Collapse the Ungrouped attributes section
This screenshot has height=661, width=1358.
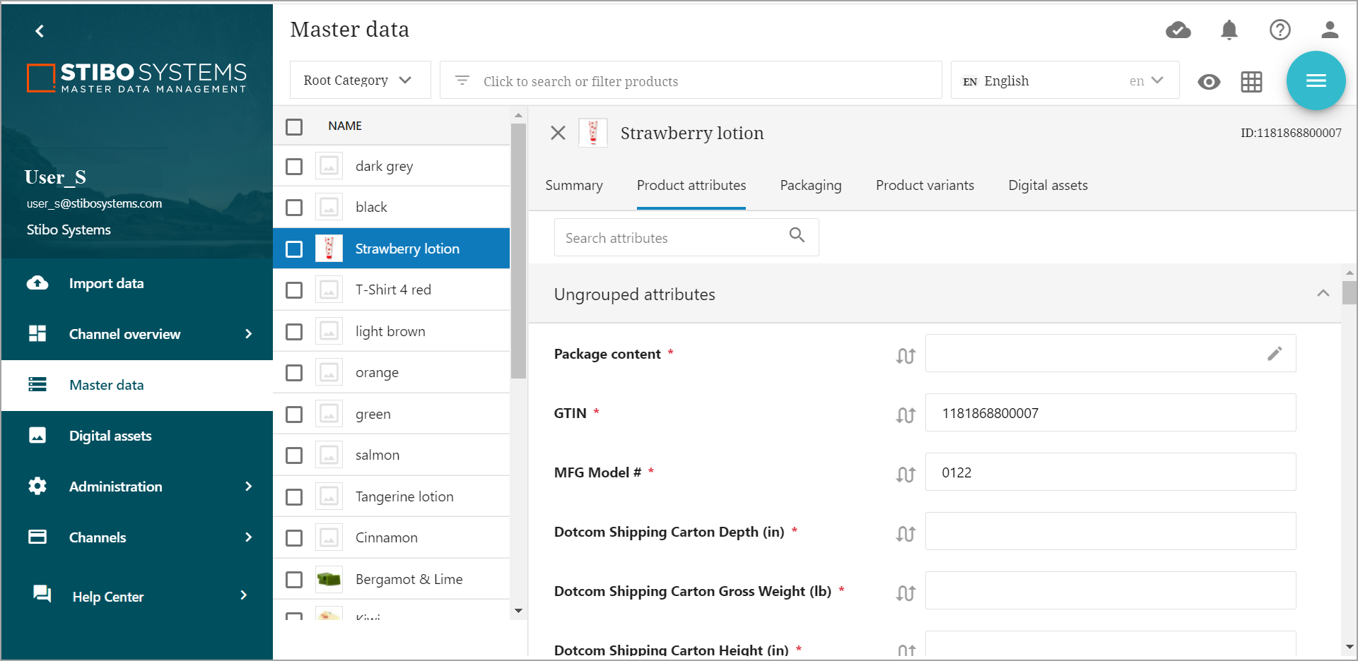[1323, 294]
